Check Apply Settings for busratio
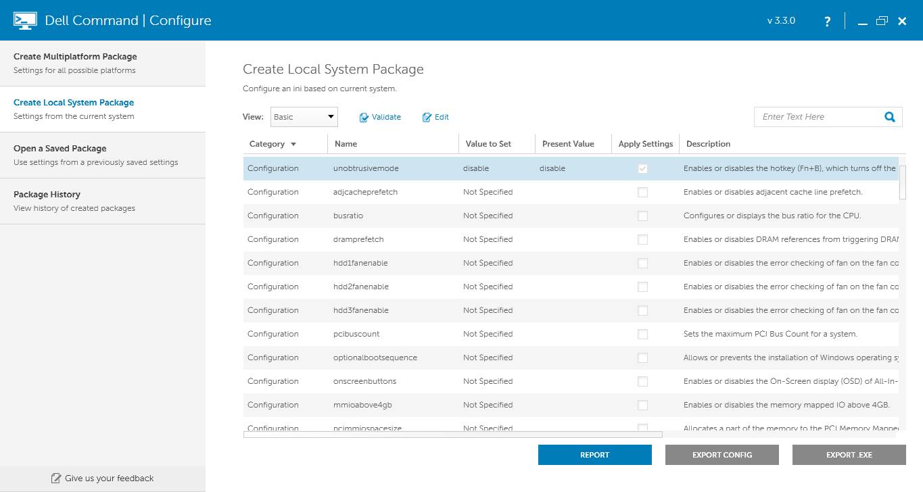 click(642, 216)
